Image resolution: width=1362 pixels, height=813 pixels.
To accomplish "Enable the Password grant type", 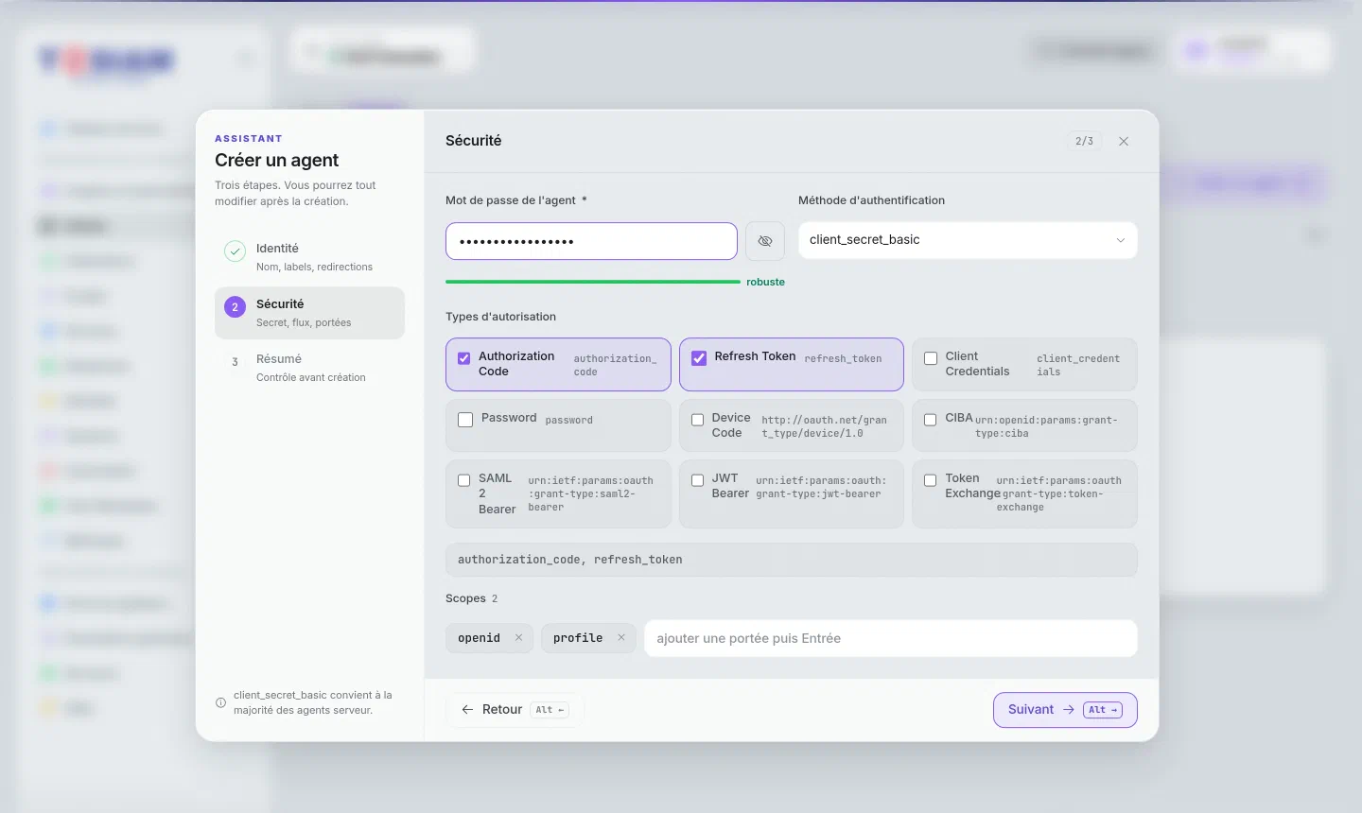I will pos(465,420).
